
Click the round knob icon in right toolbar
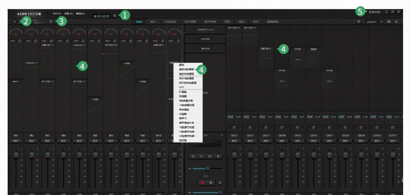pos(359,22)
